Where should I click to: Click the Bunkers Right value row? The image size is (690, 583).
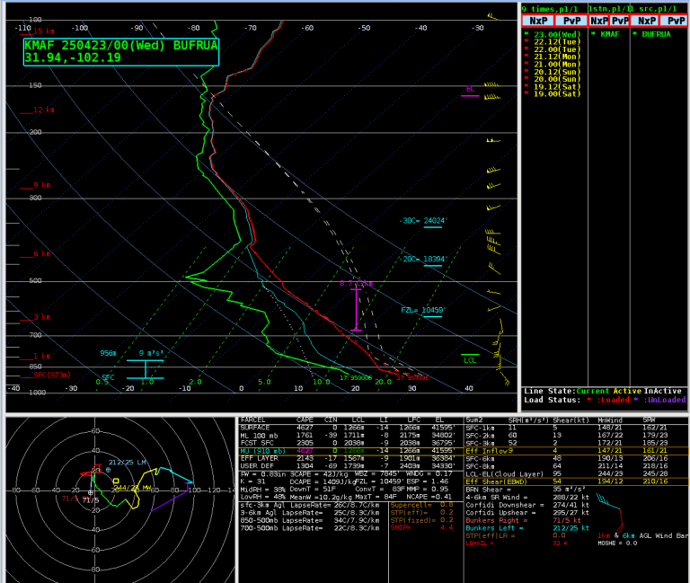(525, 520)
